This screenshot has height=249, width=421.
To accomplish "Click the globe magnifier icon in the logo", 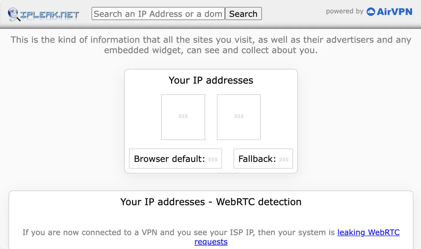I will point(14,14).
